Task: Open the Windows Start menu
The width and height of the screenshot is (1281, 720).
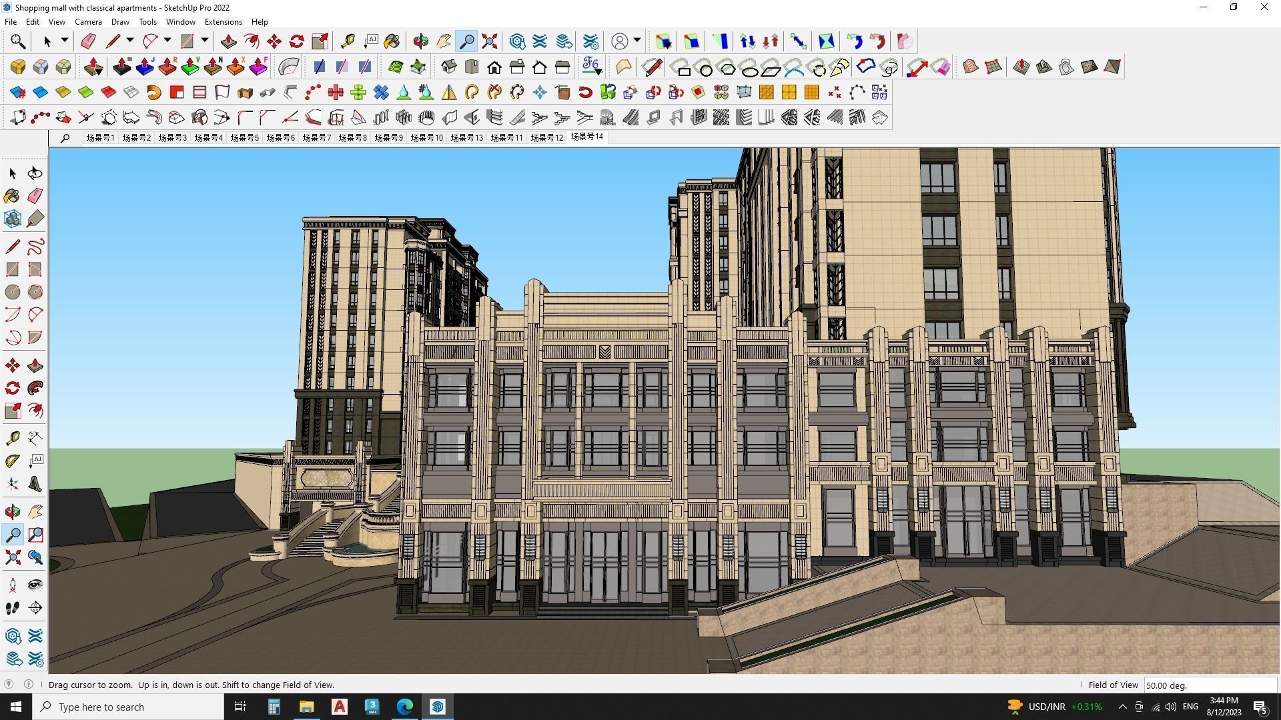Action: point(16,707)
